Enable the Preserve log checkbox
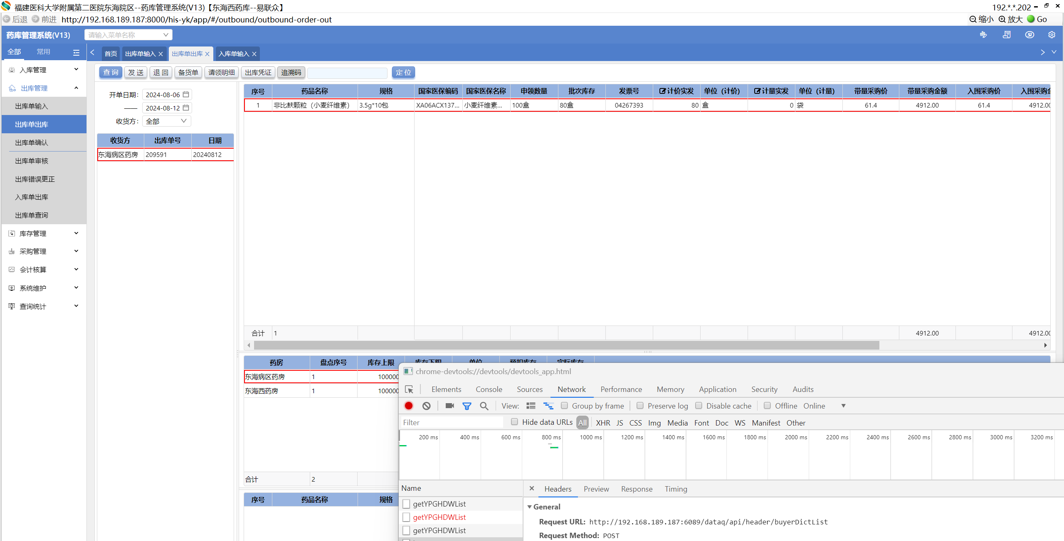This screenshot has height=541, width=1064. 640,406
